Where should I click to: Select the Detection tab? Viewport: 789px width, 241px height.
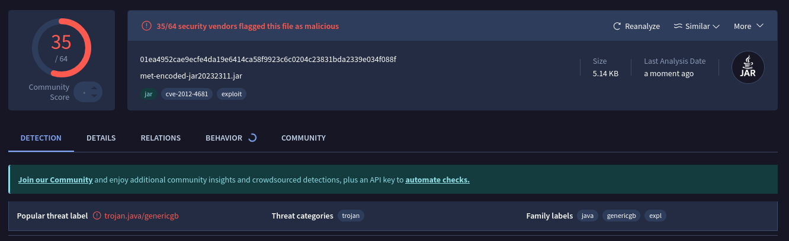pos(41,138)
